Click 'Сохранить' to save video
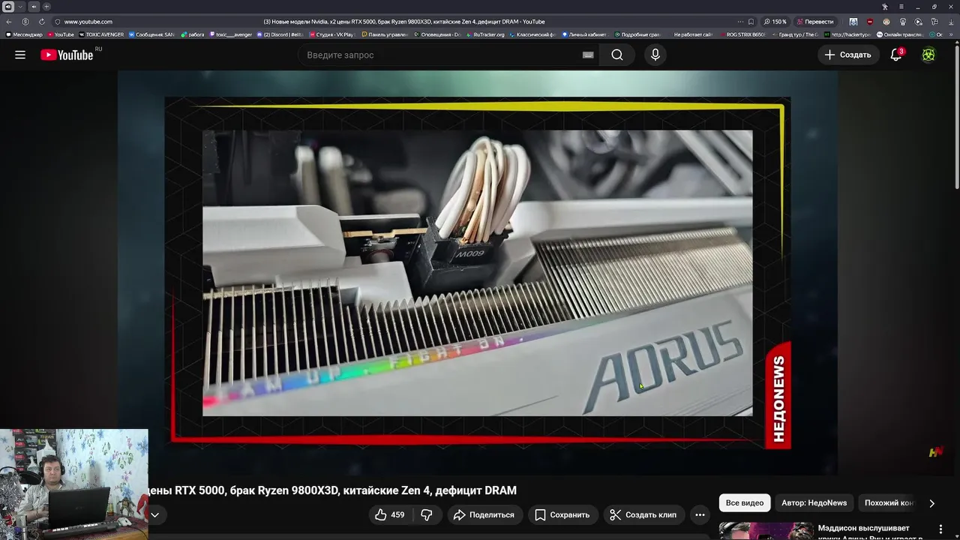Screen dimensions: 960x540 [562, 514]
